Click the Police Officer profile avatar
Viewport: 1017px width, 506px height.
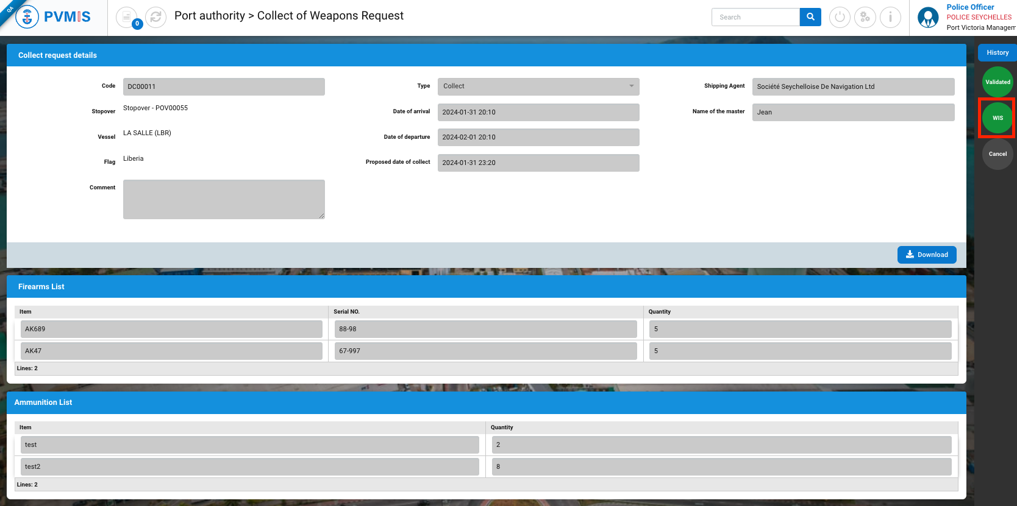(x=928, y=18)
